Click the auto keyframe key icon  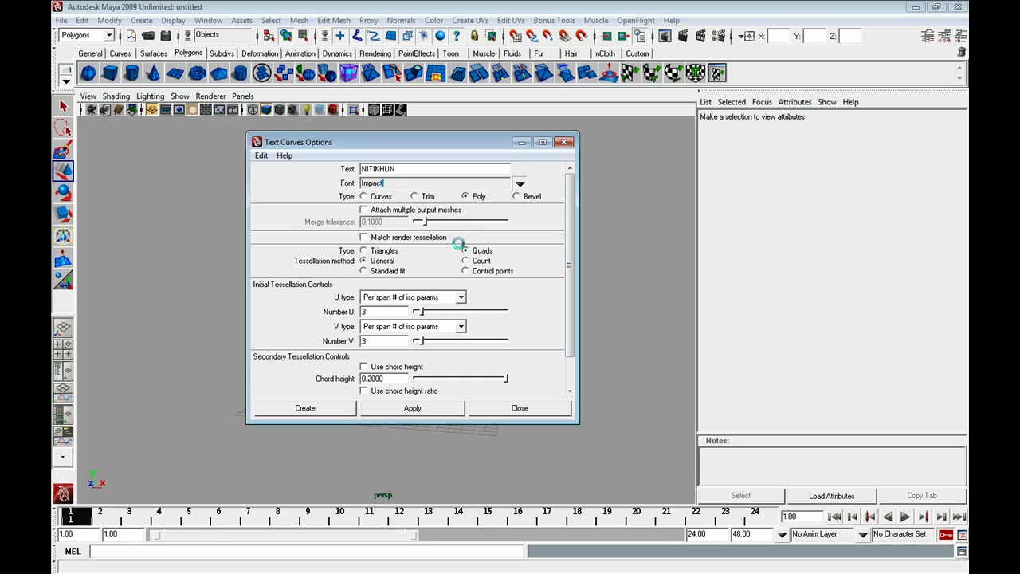[946, 534]
